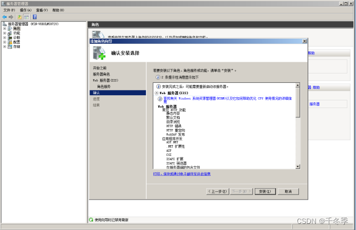Click the 服务器 link in background pane
The width and height of the screenshot is (356, 230).
(x=314, y=104)
